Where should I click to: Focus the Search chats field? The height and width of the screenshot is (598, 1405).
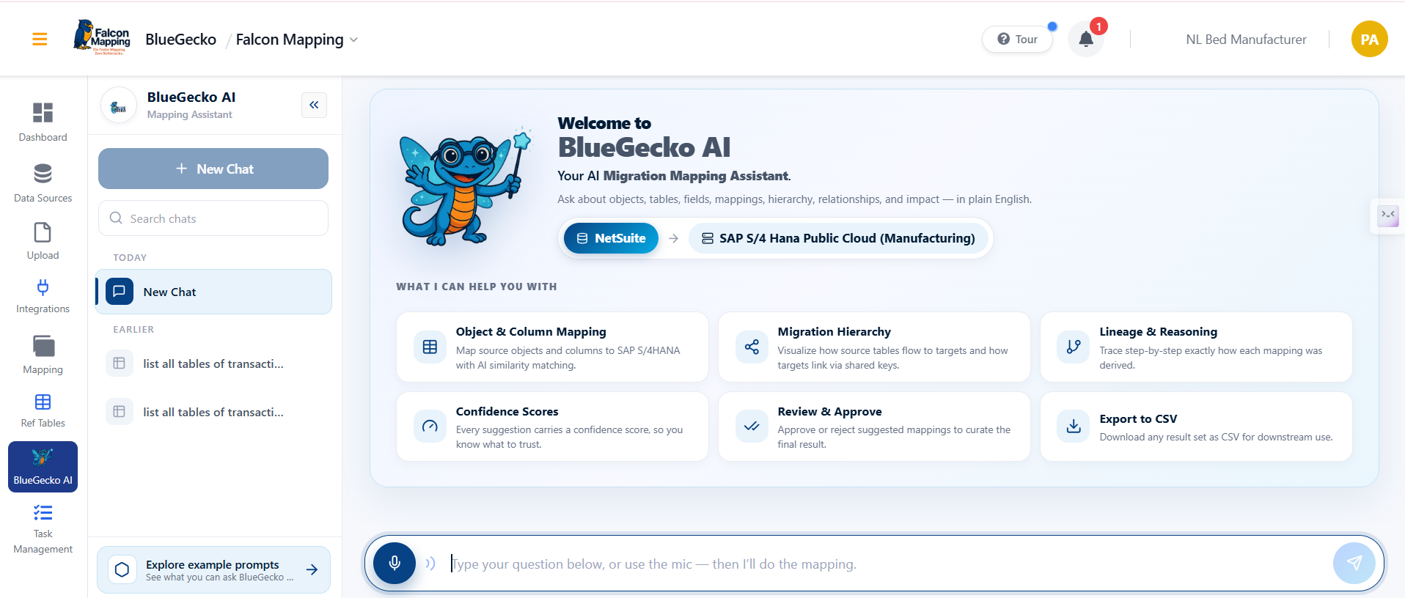click(x=213, y=218)
